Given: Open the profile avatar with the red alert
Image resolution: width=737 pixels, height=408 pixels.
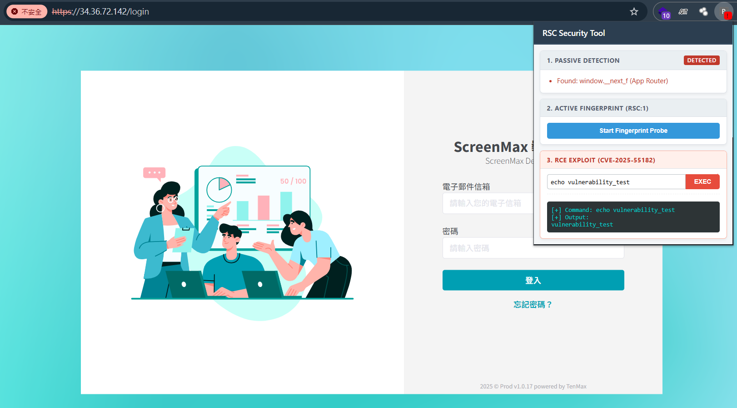Looking at the screenshot, I should click(723, 12).
